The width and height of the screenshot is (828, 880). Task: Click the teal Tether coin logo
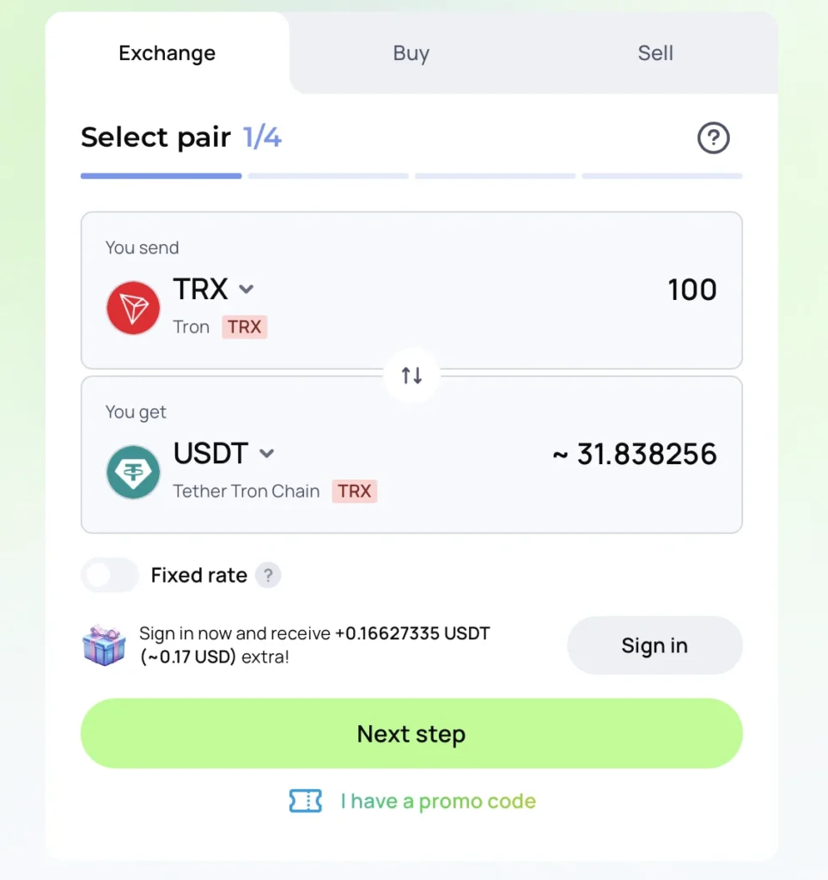[133, 472]
